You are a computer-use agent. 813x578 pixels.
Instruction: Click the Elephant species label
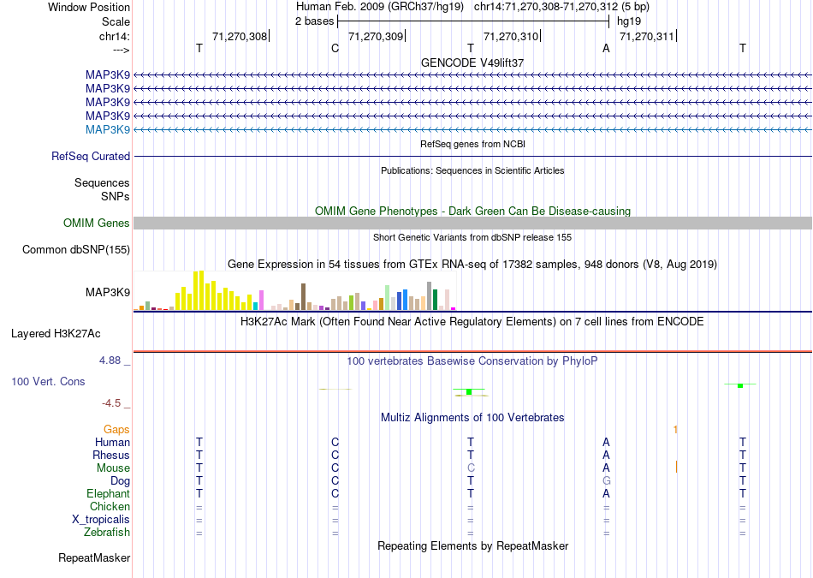click(x=109, y=494)
